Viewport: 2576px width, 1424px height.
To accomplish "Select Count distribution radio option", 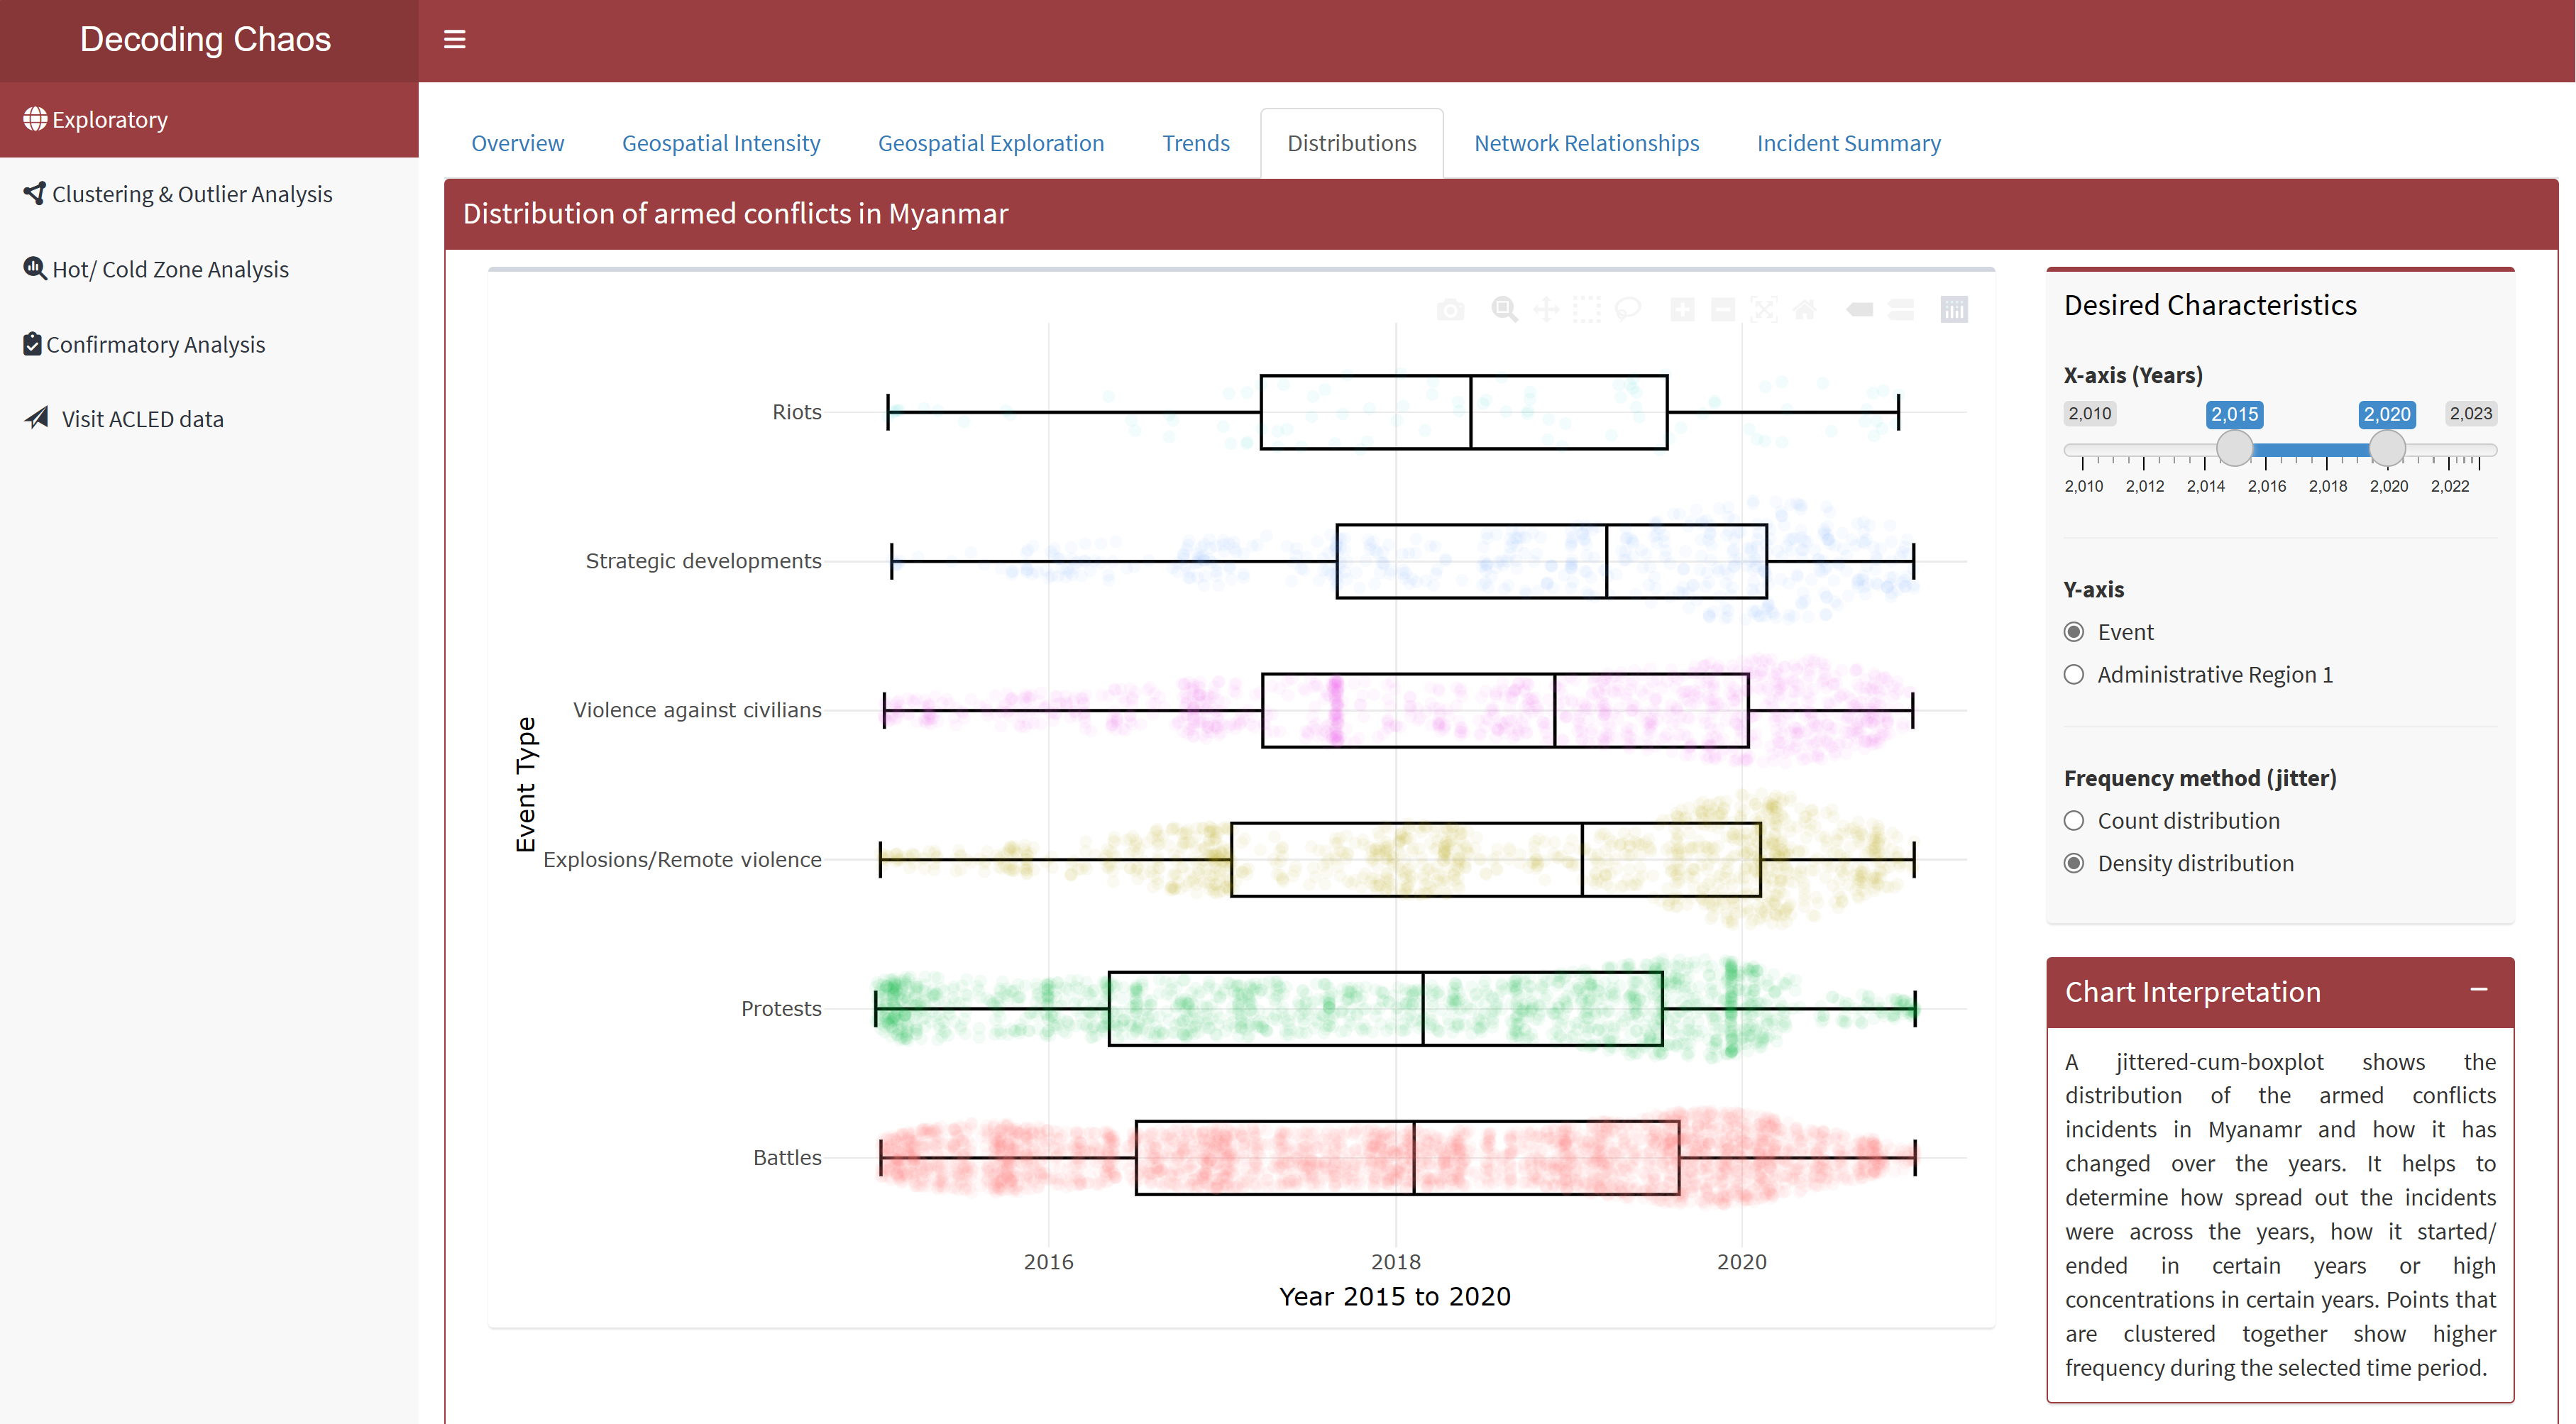I will point(2074,821).
